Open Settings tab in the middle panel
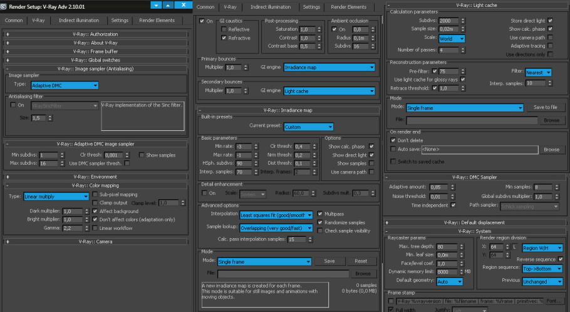 pos(311,7)
